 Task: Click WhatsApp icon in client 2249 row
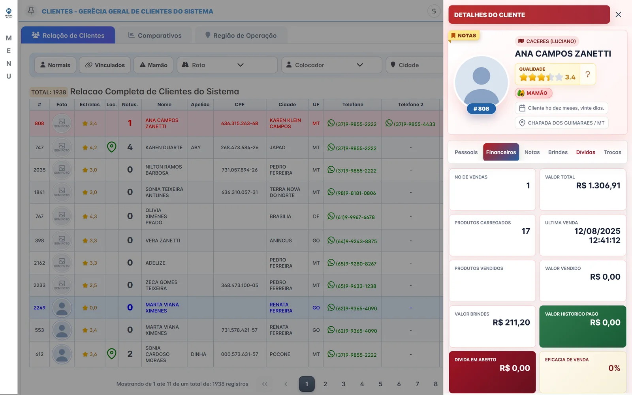click(x=331, y=307)
